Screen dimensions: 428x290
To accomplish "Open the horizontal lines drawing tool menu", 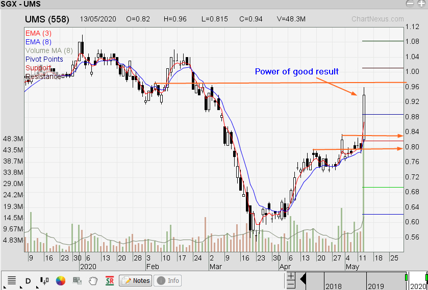I will click(x=12, y=280).
